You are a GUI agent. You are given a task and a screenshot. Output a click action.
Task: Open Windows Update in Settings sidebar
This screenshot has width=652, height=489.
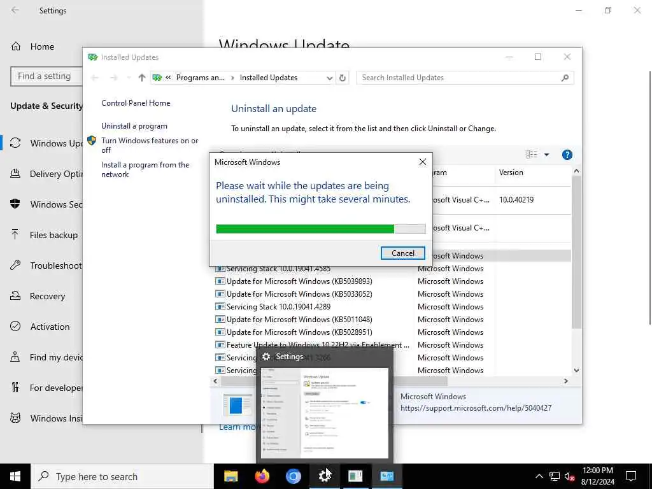coord(46,143)
